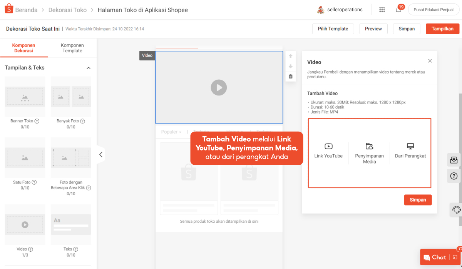Open the apps grid menu
The height and width of the screenshot is (269, 462).
(382, 10)
